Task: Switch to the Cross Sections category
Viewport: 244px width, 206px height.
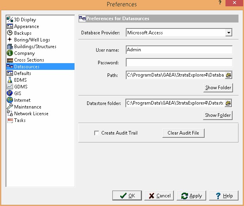Action: tap(29, 60)
